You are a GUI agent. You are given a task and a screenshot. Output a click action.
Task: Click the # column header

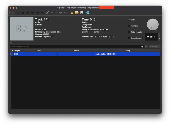(x=12, y=51)
